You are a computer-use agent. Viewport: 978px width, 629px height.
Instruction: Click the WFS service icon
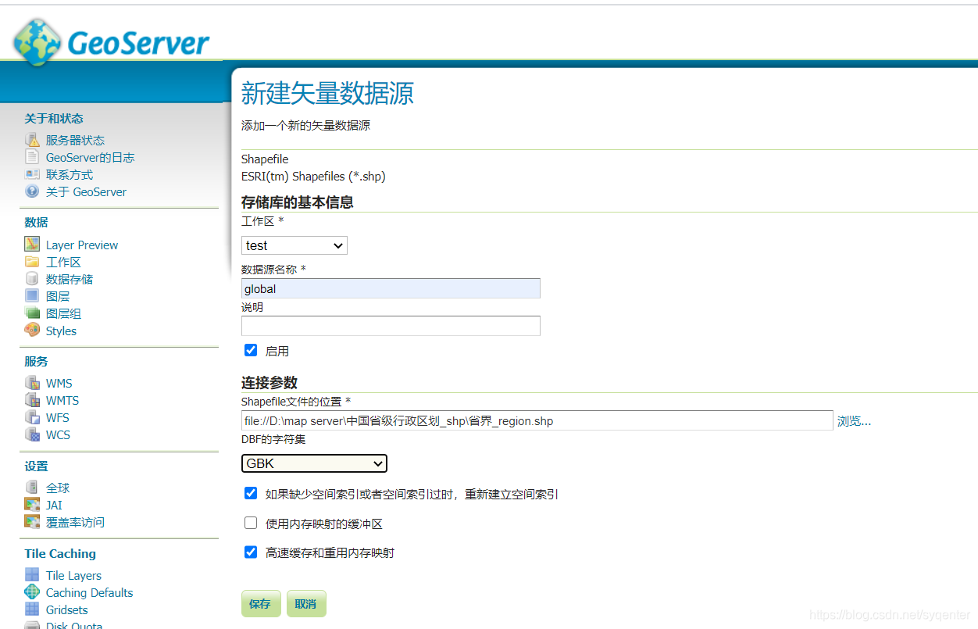(x=32, y=417)
